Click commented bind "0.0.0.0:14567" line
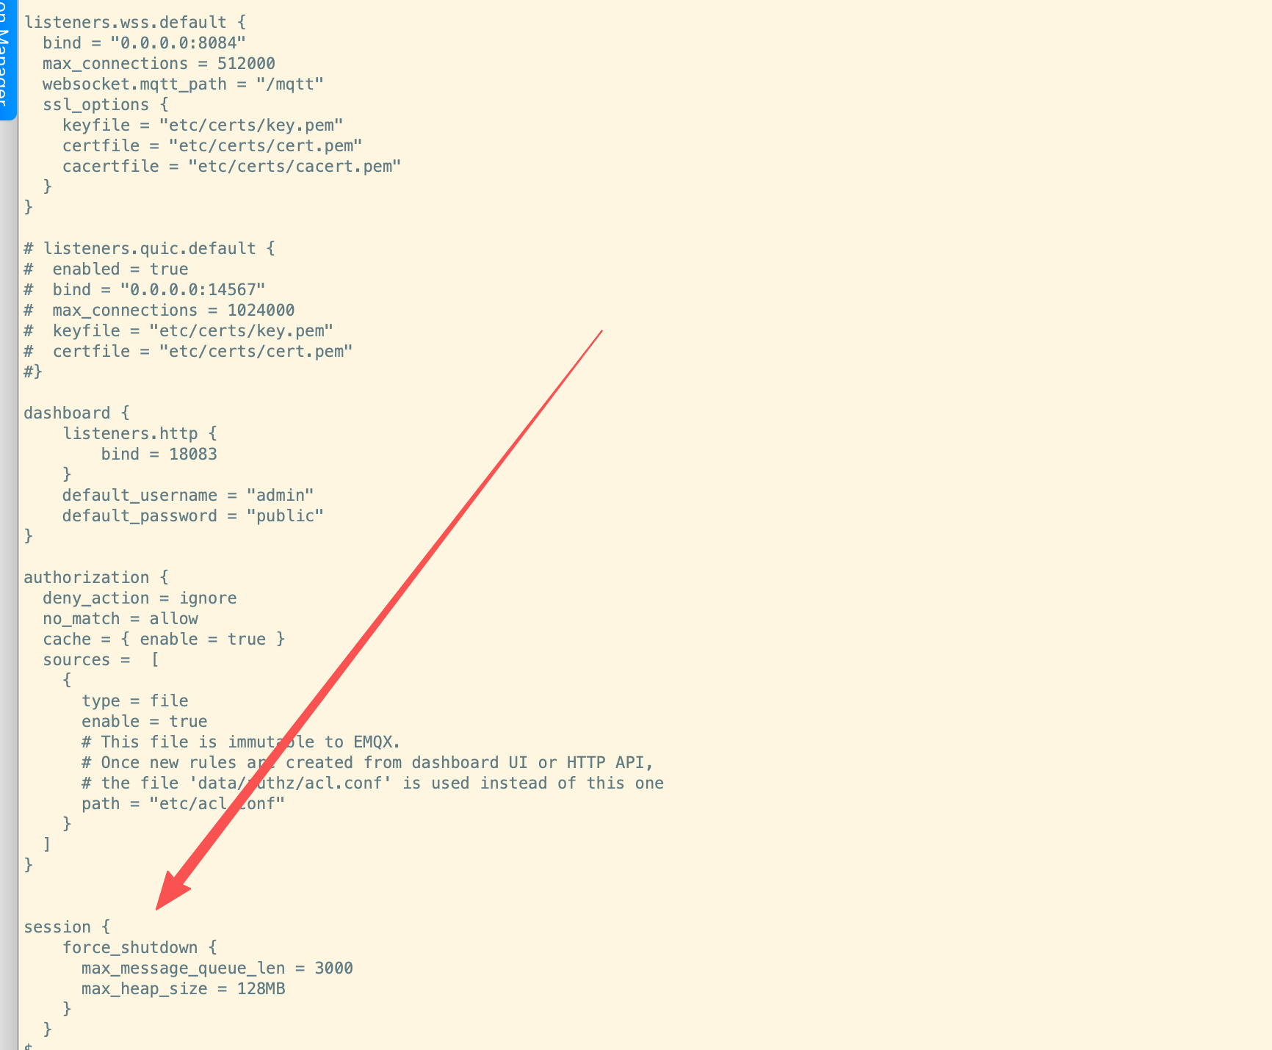This screenshot has width=1272, height=1050. pos(144,290)
